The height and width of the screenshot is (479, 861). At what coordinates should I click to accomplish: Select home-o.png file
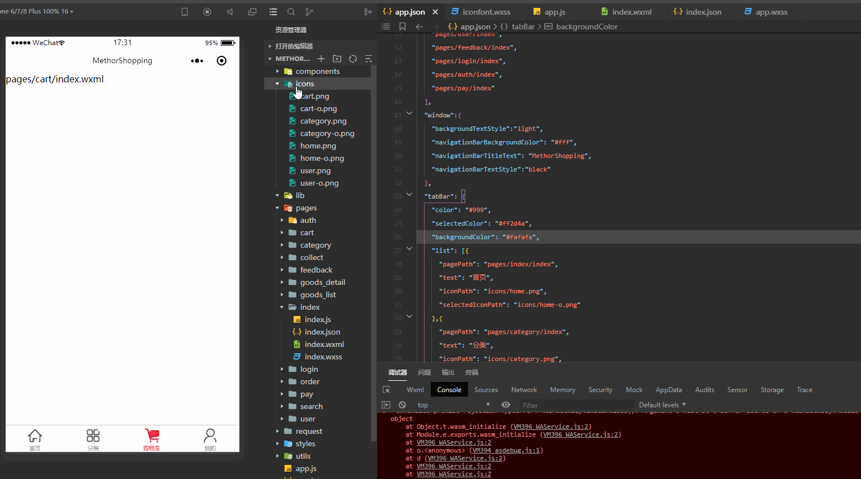(322, 158)
